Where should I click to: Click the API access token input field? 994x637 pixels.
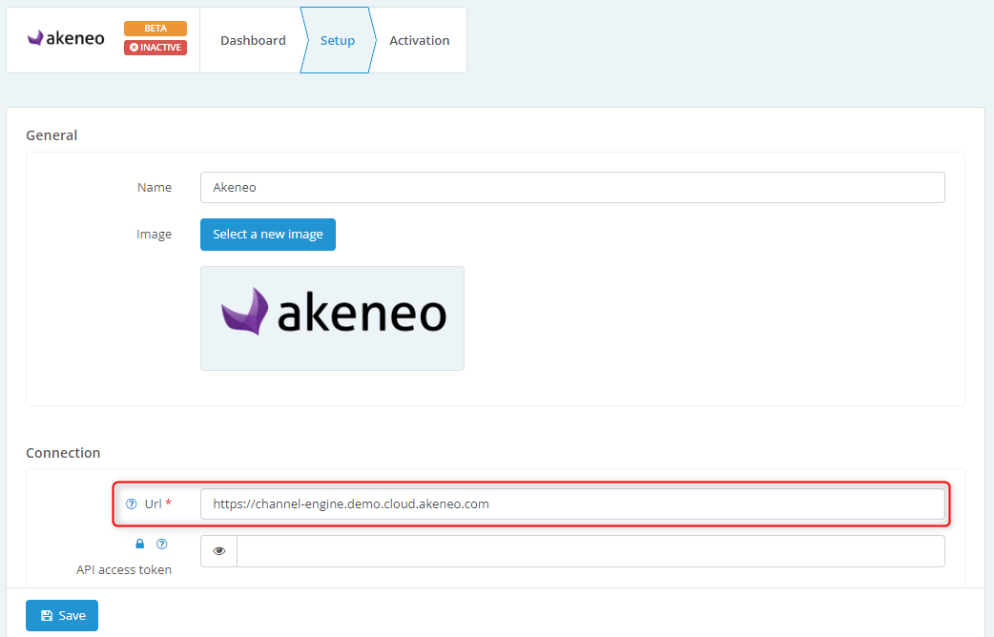(x=590, y=551)
